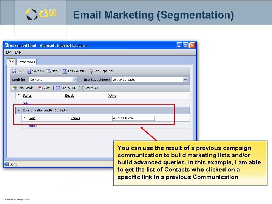
Task: Open the File menu
Action: tap(8, 52)
